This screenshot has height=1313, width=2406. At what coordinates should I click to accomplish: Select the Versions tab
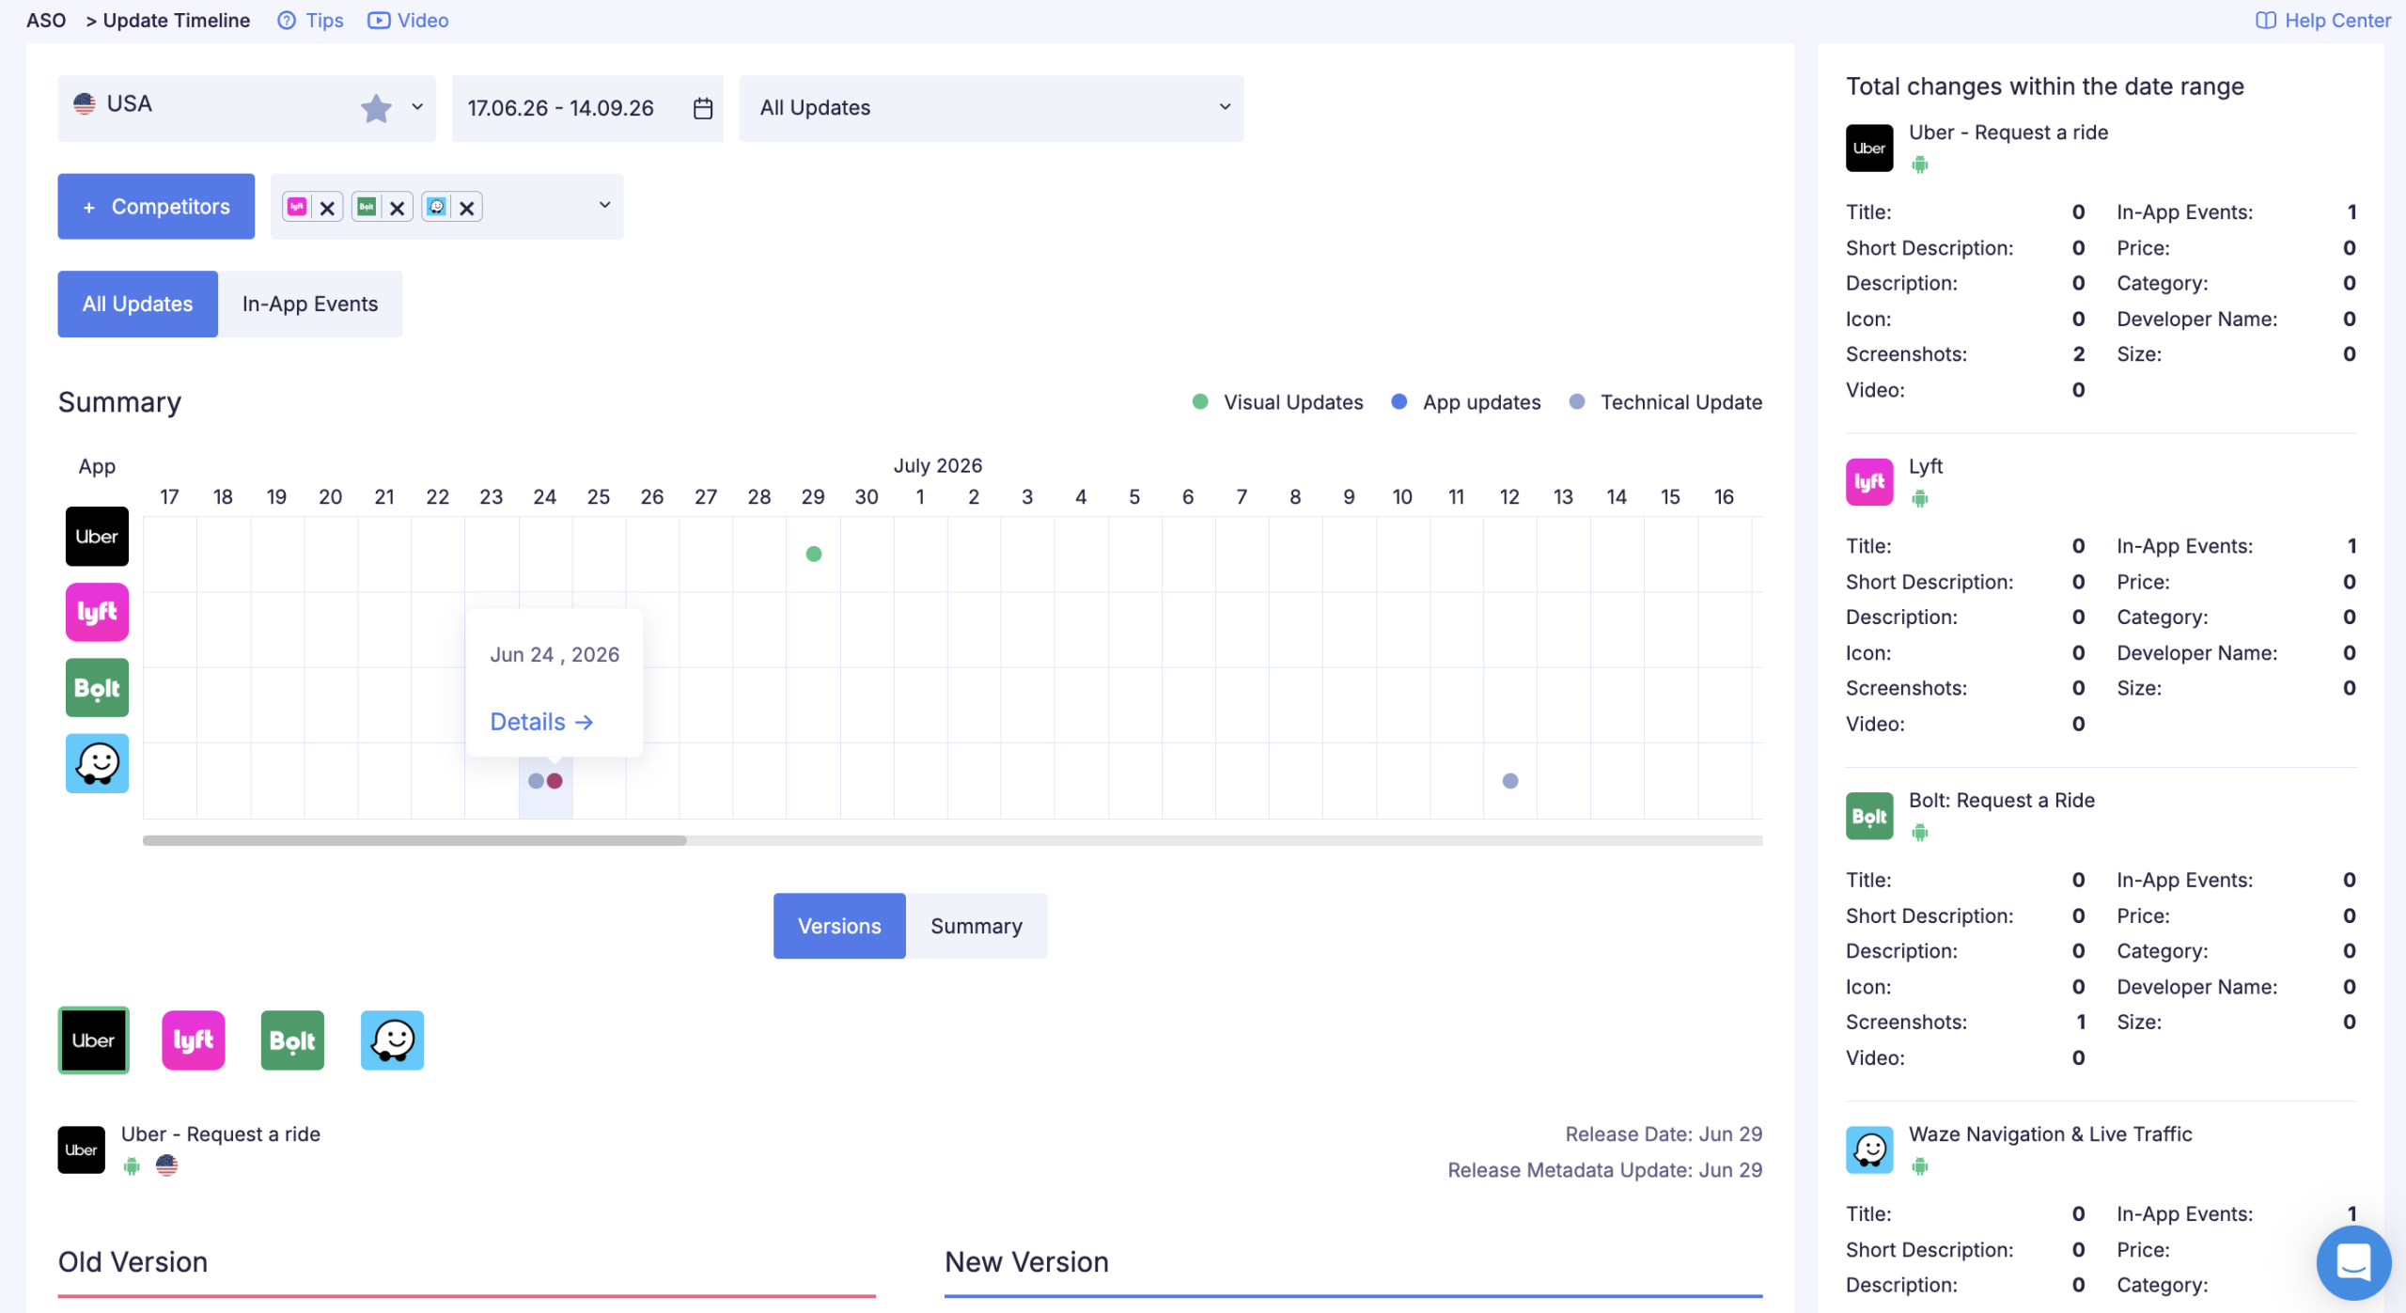(x=839, y=926)
